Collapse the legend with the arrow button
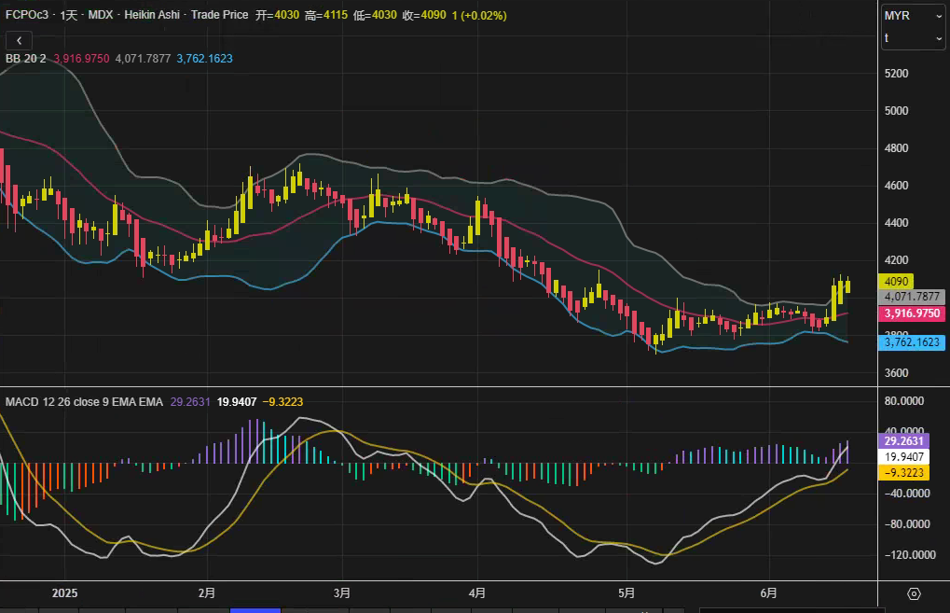The image size is (950, 613). 20,40
